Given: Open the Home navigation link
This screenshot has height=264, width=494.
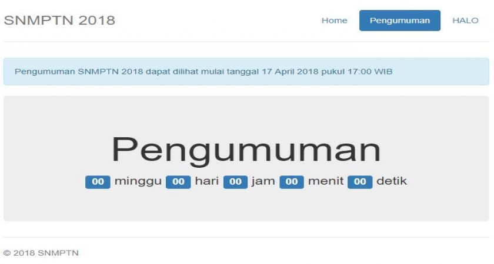Looking at the screenshot, I should [x=334, y=21].
